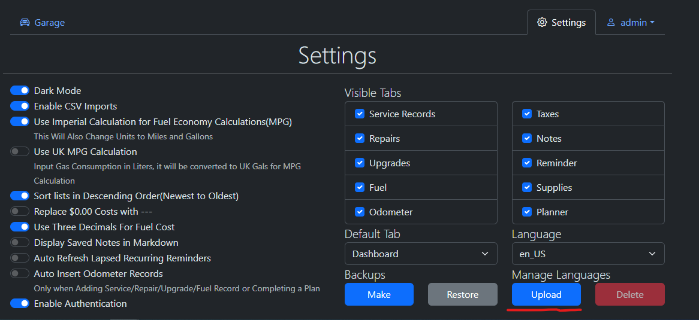The image size is (699, 320).
Task: Click the red Delete language button
Action: click(629, 294)
